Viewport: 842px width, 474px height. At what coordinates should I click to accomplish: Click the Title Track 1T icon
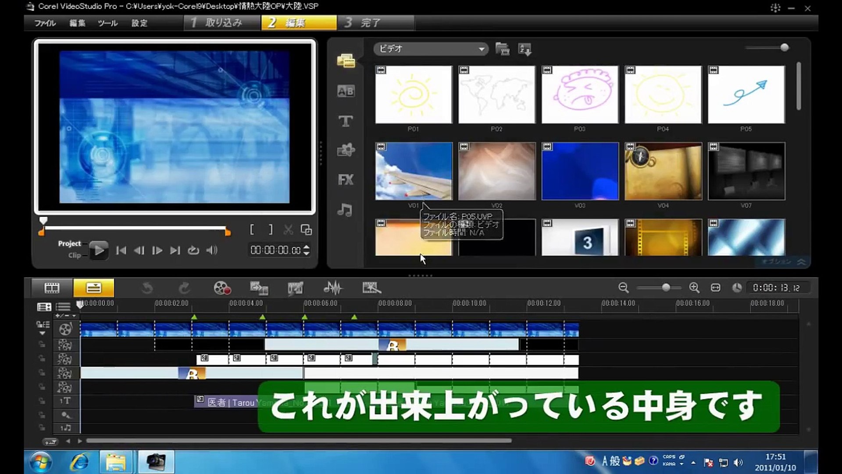[65, 401]
